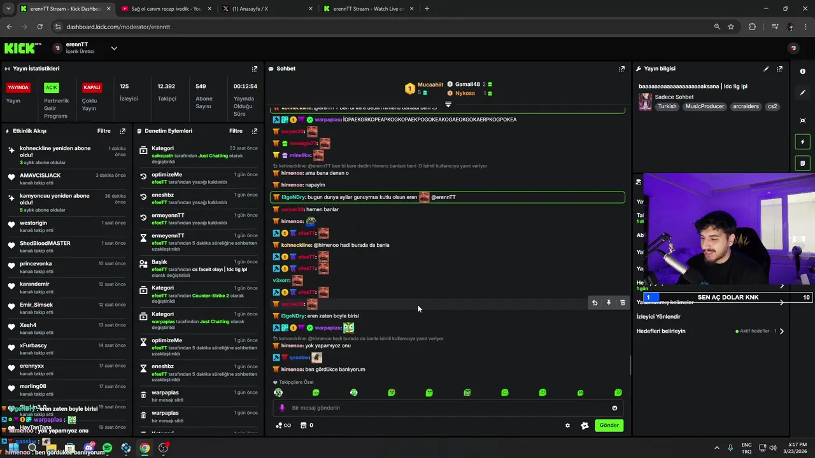The image size is (815, 458).
Task: Open Gamali48 in the chat leaderboard
Action: (467, 84)
